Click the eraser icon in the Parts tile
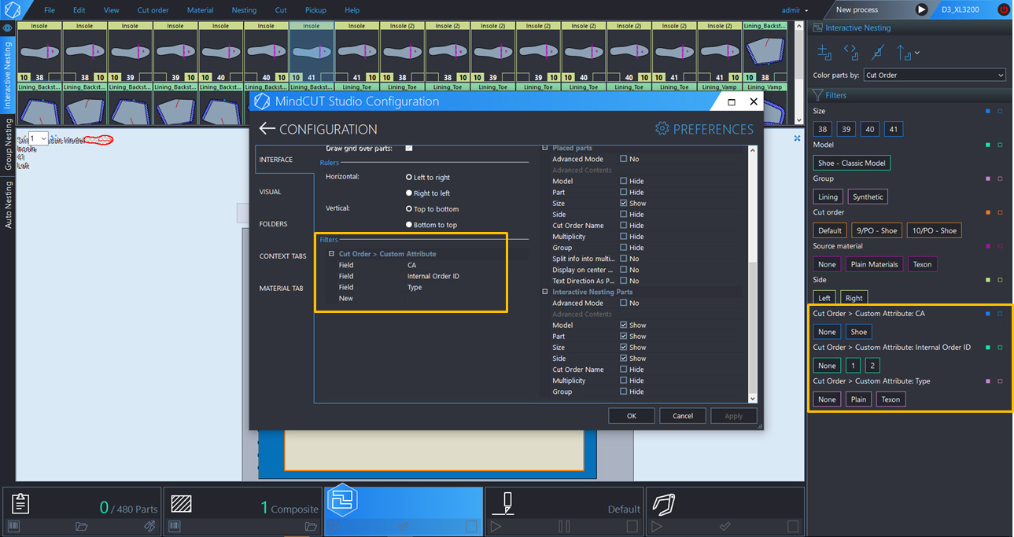 coord(149,526)
